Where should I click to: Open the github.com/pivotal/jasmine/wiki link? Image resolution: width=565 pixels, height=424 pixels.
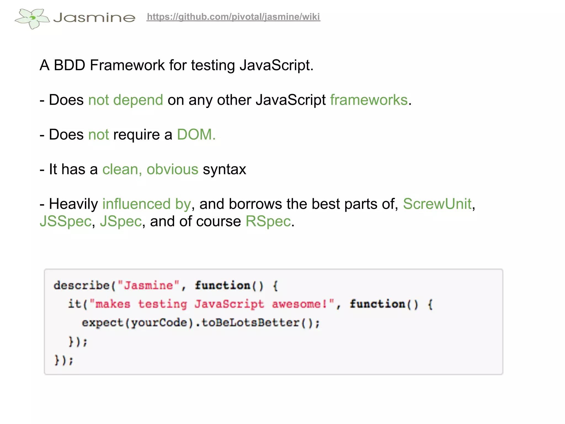(x=233, y=17)
